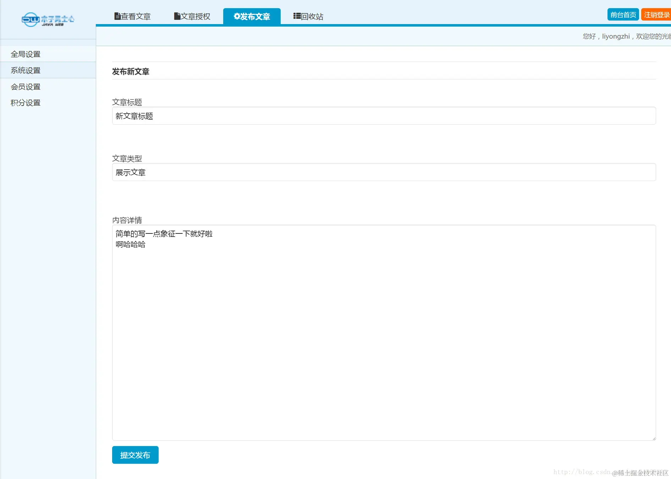Click the 前台首页 front page button
The height and width of the screenshot is (479, 671).
click(x=623, y=15)
